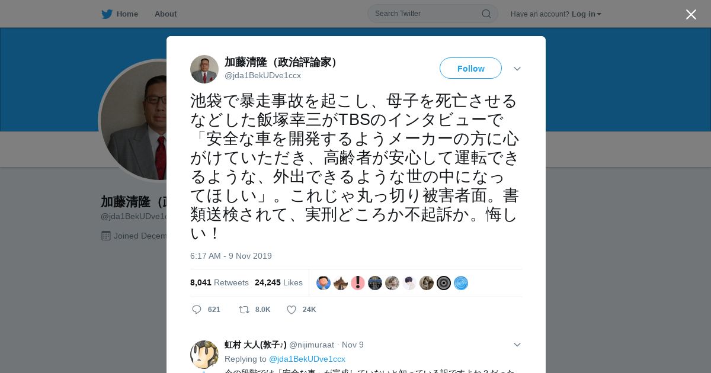Click the reply speech bubble icon

point(197,310)
